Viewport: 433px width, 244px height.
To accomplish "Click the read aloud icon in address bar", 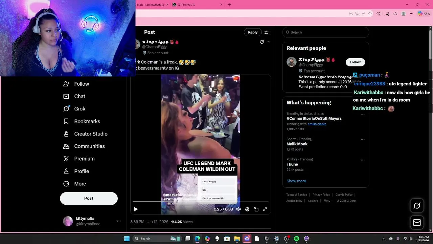I will pos(363,14).
